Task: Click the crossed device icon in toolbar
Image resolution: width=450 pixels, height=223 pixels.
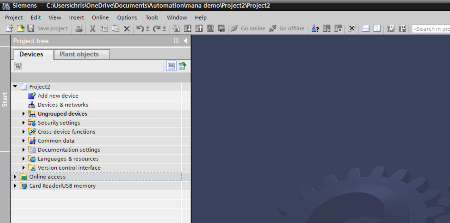Action: click(x=402, y=28)
